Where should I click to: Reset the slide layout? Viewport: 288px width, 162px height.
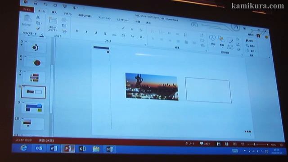64,26
